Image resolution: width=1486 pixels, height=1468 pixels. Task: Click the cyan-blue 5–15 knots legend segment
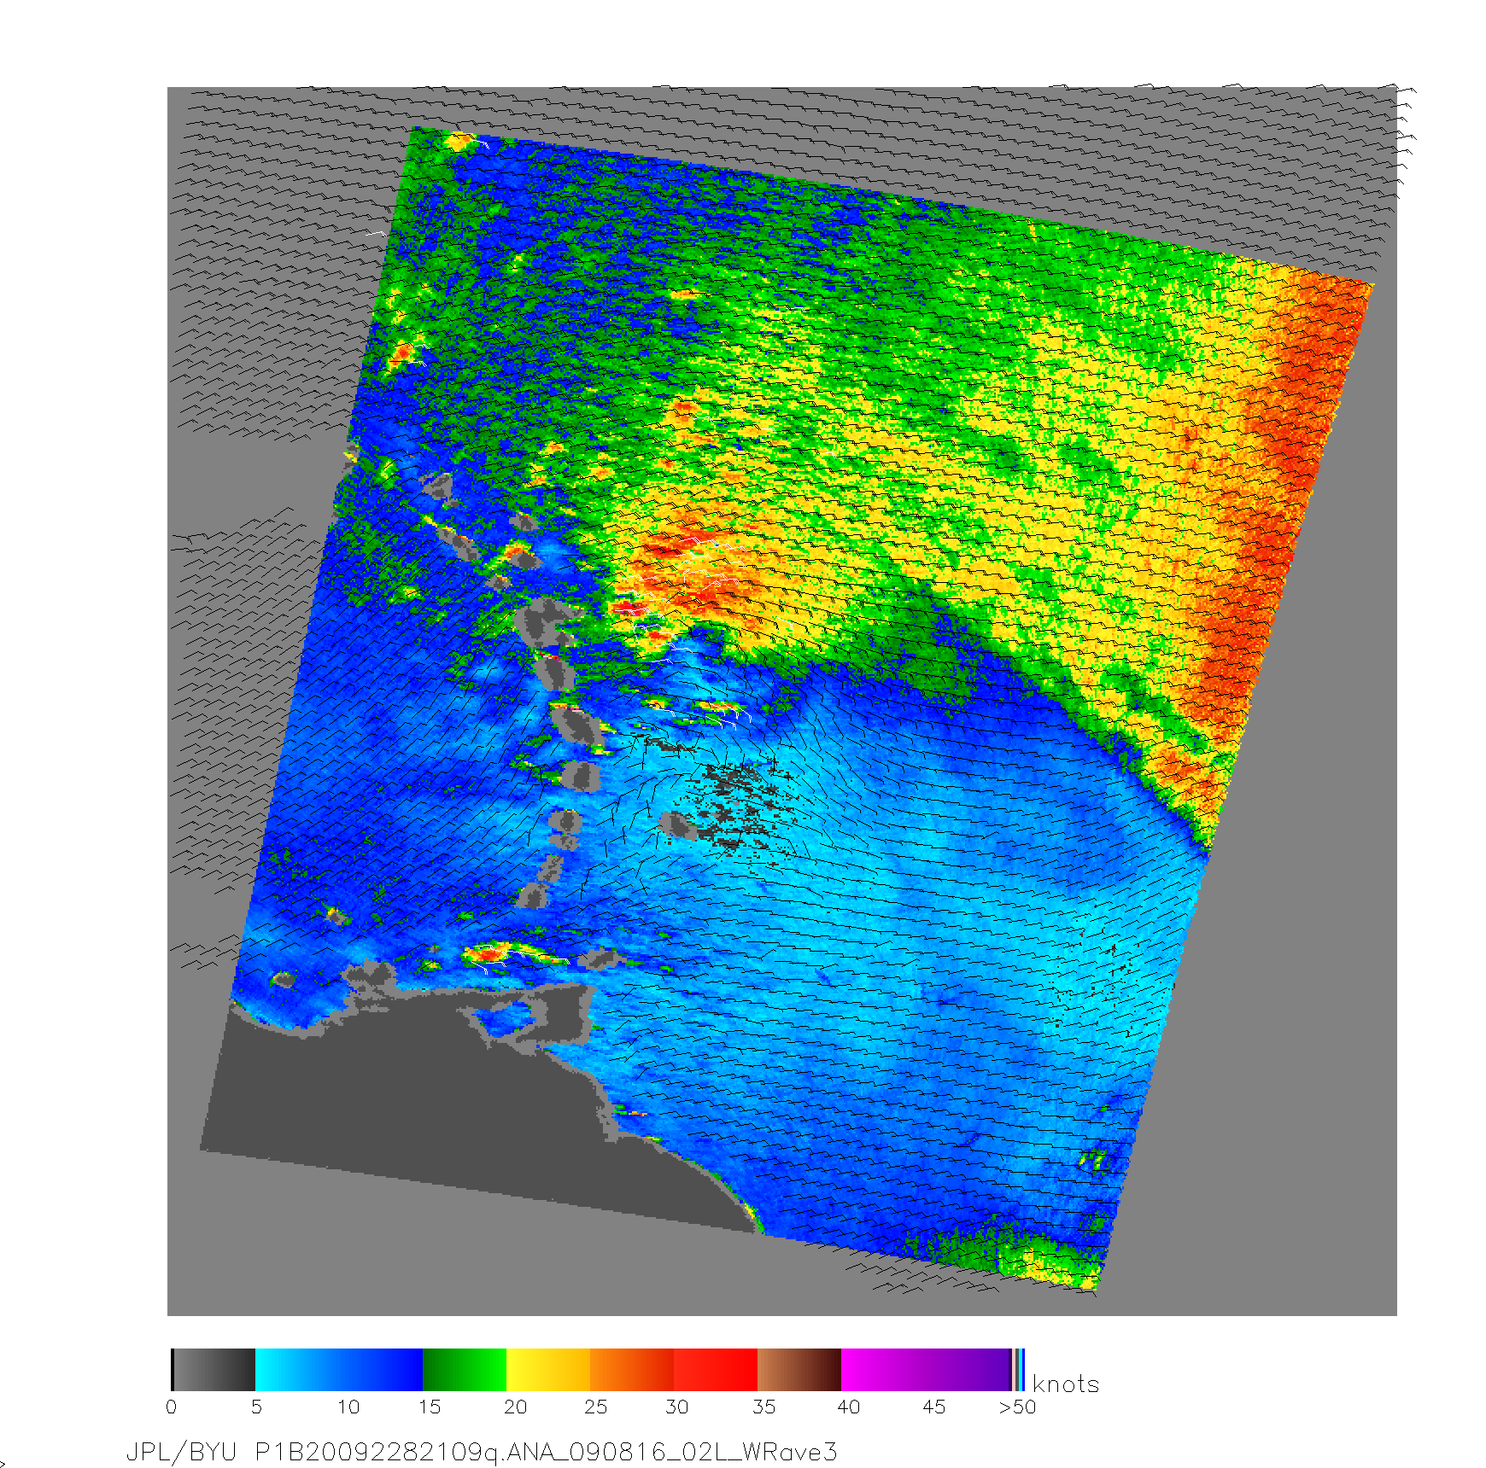(339, 1370)
